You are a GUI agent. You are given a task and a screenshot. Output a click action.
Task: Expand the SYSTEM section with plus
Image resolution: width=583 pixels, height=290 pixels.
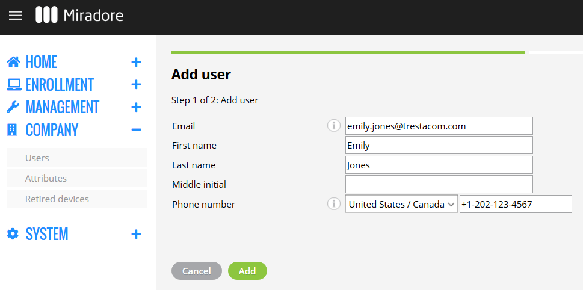(136, 234)
